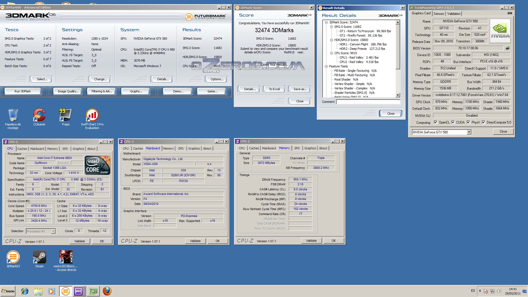Collapse the CPU Score tree node
Screen dimensions: 528x297
click(332, 53)
